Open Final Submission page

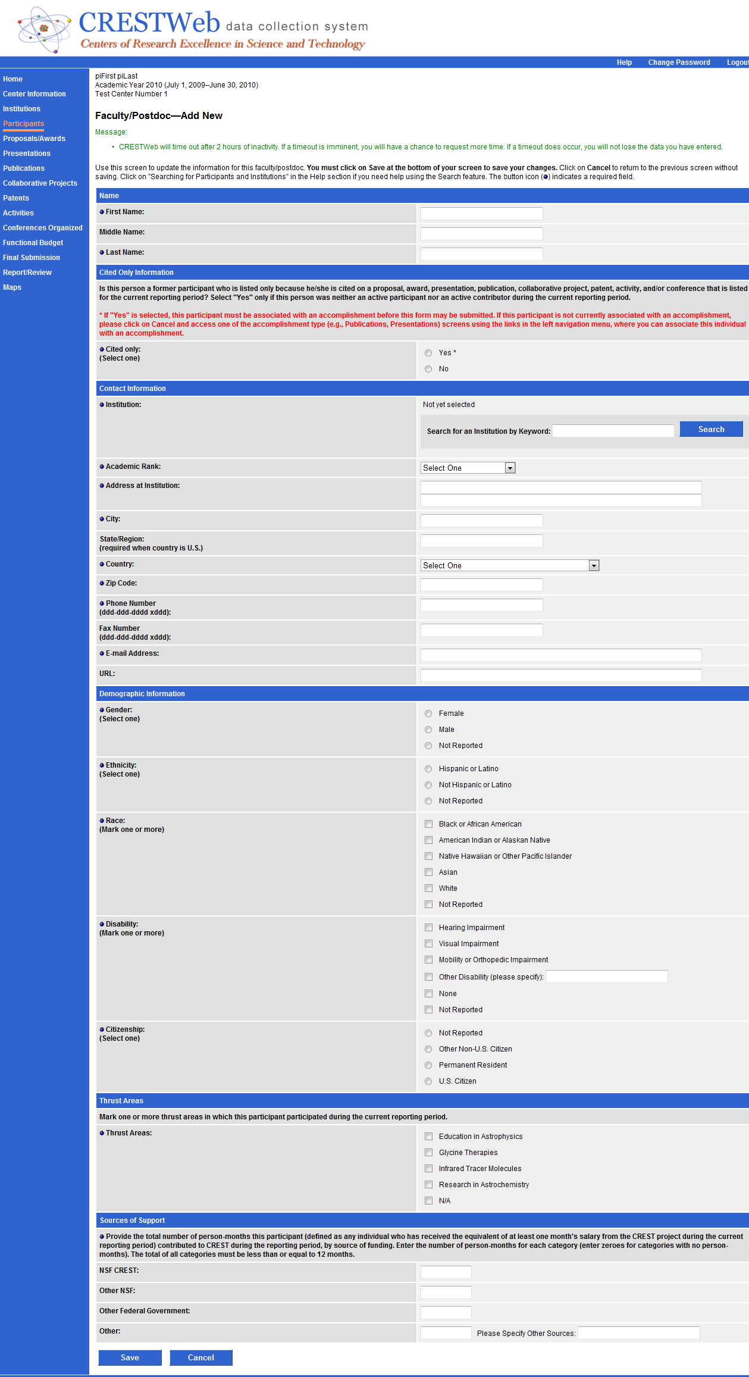32,258
